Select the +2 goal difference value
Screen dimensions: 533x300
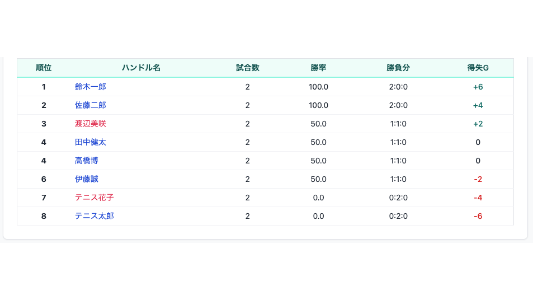click(478, 124)
